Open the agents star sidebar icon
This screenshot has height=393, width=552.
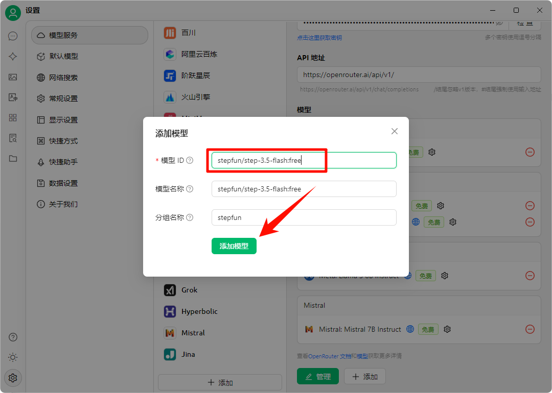click(13, 57)
